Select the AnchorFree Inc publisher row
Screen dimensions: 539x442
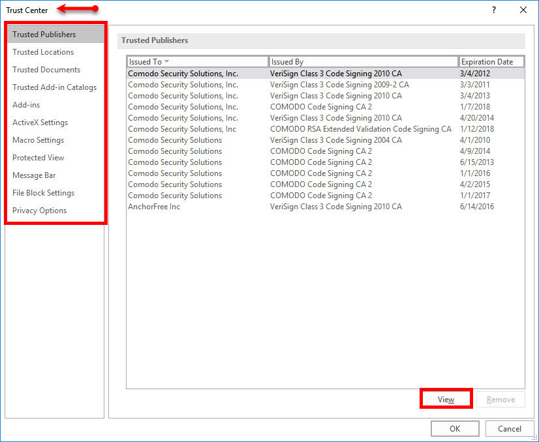point(326,207)
